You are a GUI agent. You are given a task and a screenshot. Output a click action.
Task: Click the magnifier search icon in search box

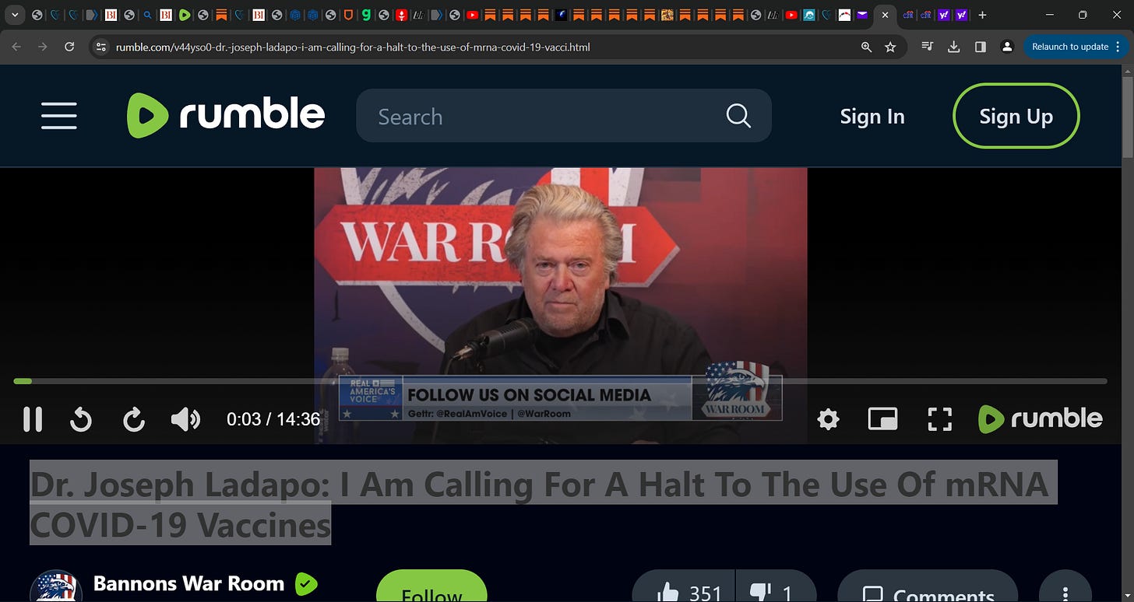click(738, 116)
